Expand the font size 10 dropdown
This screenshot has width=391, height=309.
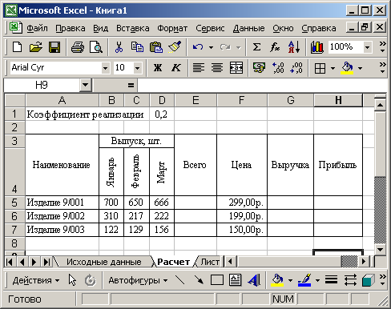point(137,68)
